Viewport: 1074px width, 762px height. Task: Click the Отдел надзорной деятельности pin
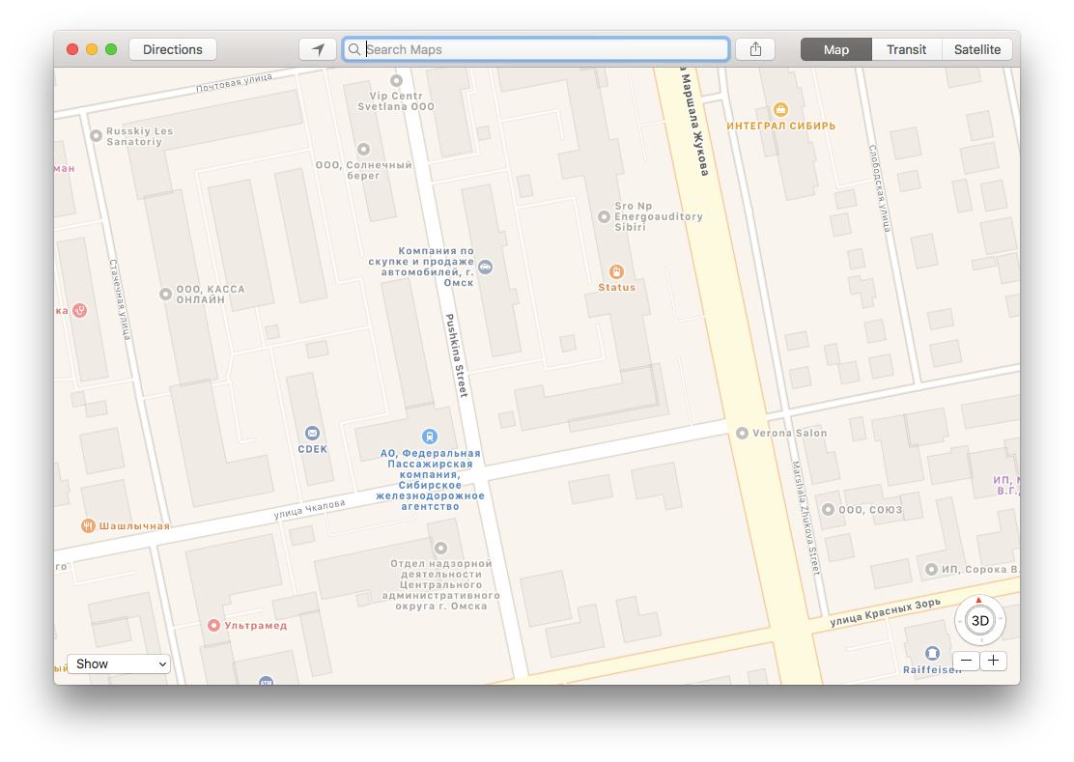(441, 549)
